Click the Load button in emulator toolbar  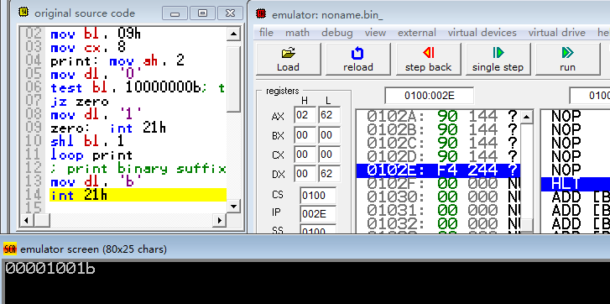pos(289,59)
